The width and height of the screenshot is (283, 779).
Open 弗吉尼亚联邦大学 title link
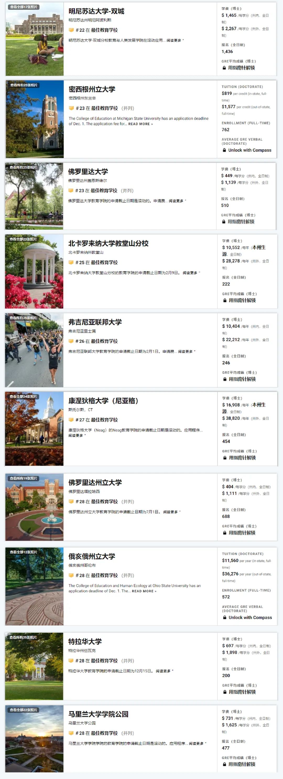(95, 322)
